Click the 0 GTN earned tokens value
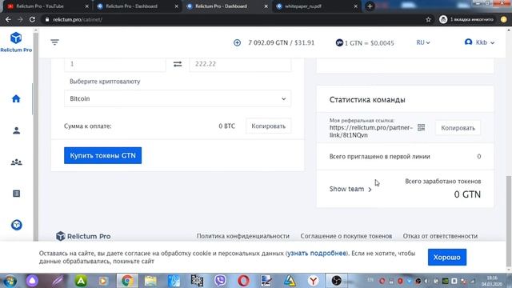 (x=467, y=194)
